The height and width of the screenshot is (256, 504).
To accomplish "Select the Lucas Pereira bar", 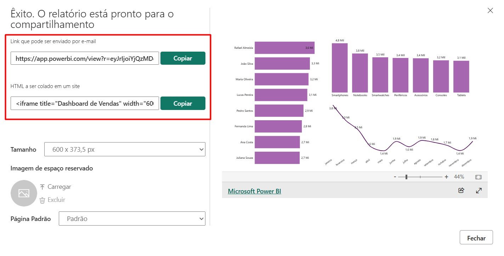I will [x=281, y=95].
